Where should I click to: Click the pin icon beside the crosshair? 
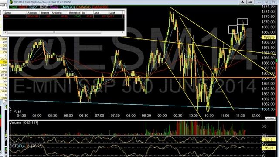point(250,2)
